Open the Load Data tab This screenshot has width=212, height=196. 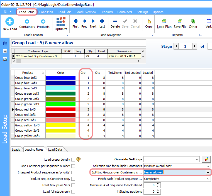pos(55,150)
